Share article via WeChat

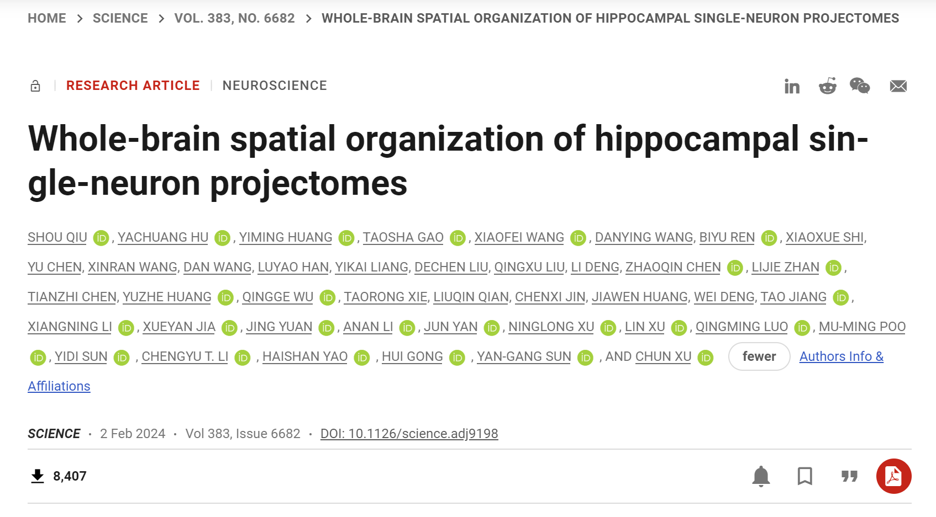pyautogui.click(x=860, y=86)
